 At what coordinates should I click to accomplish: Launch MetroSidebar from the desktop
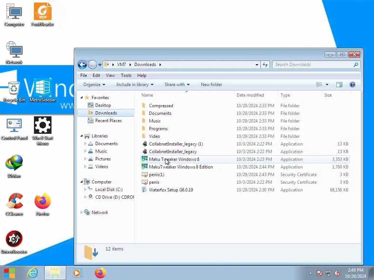click(x=42, y=90)
